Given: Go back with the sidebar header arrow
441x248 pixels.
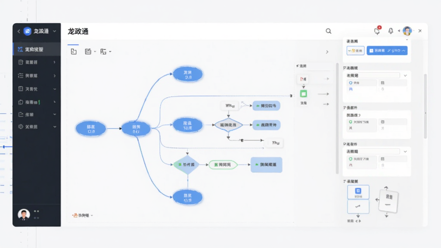Looking at the screenshot, I should tap(19, 31).
